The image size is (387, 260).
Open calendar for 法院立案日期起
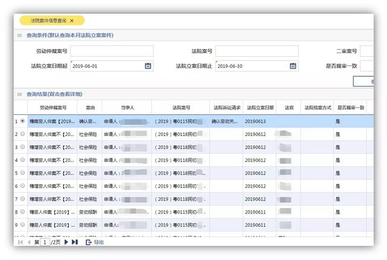tap(148, 66)
